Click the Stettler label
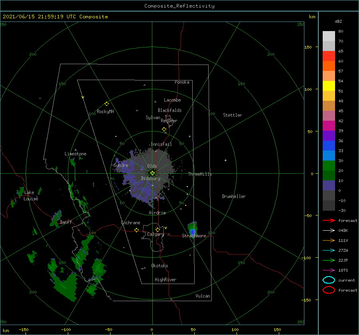The width and height of the screenshot is (359, 335). click(x=233, y=115)
